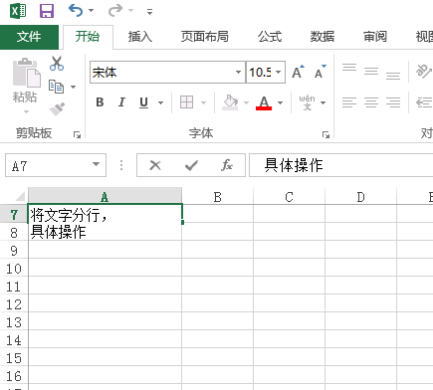Screen dimensions: 433x390
Task: Open the Customize Quick Access Toolbar menu
Action: coord(150,12)
